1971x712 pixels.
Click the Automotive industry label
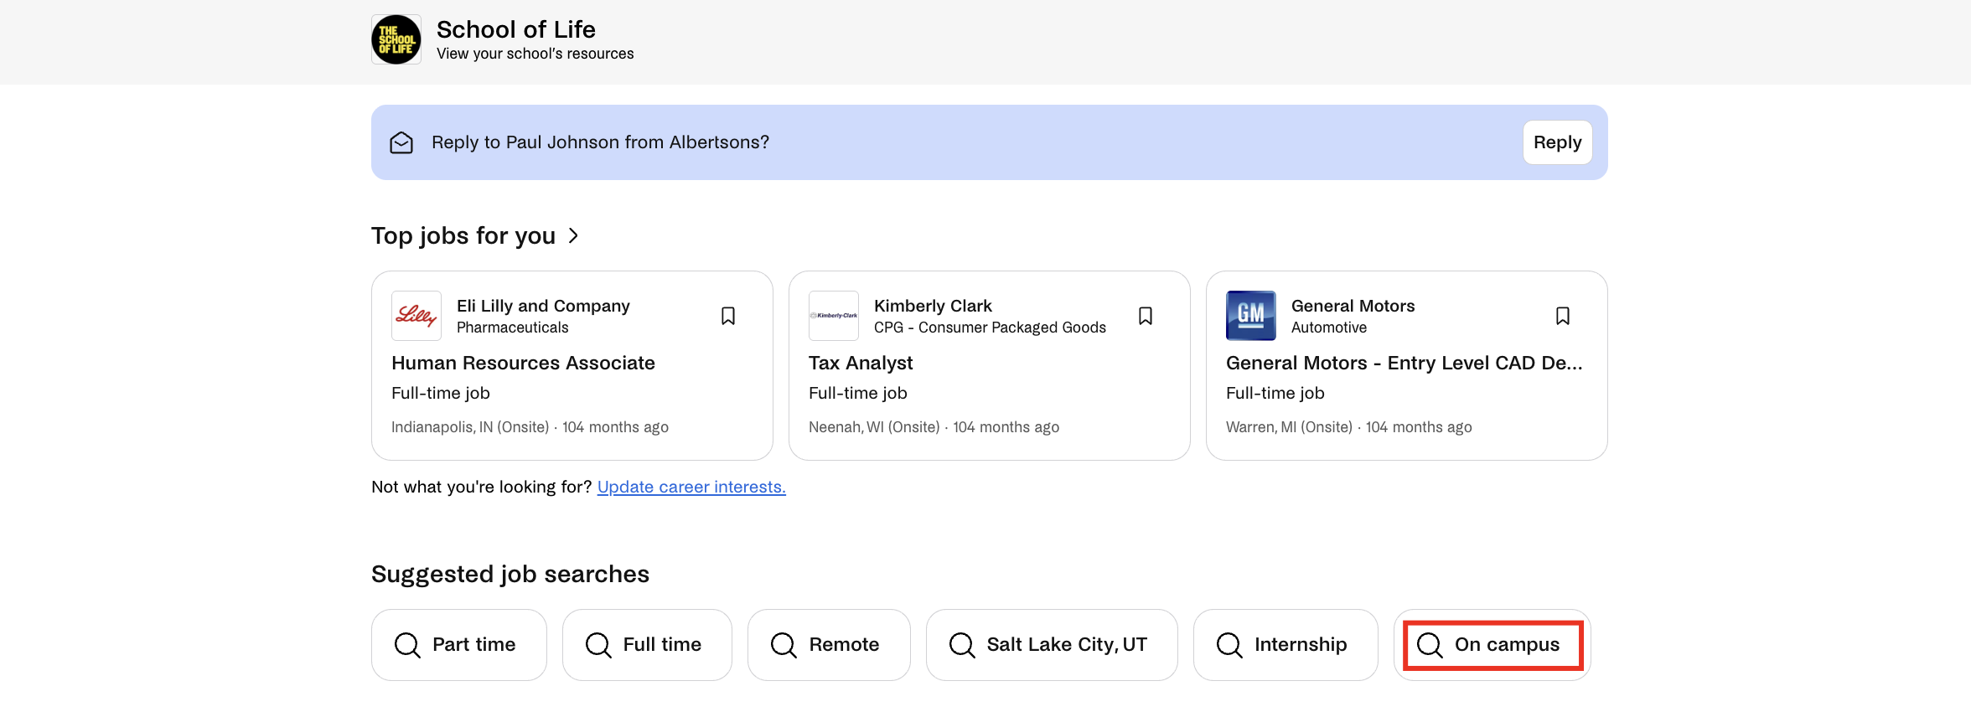(x=1329, y=328)
